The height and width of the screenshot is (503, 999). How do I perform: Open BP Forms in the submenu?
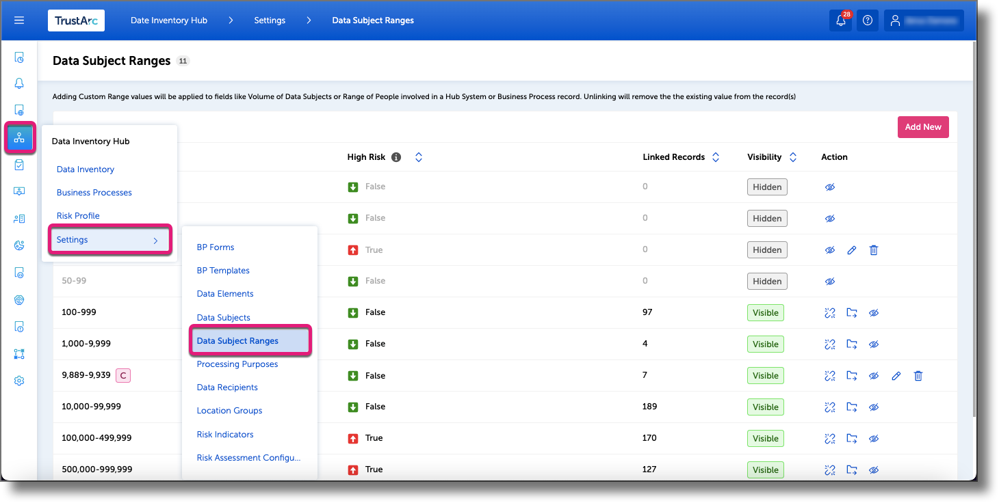215,247
